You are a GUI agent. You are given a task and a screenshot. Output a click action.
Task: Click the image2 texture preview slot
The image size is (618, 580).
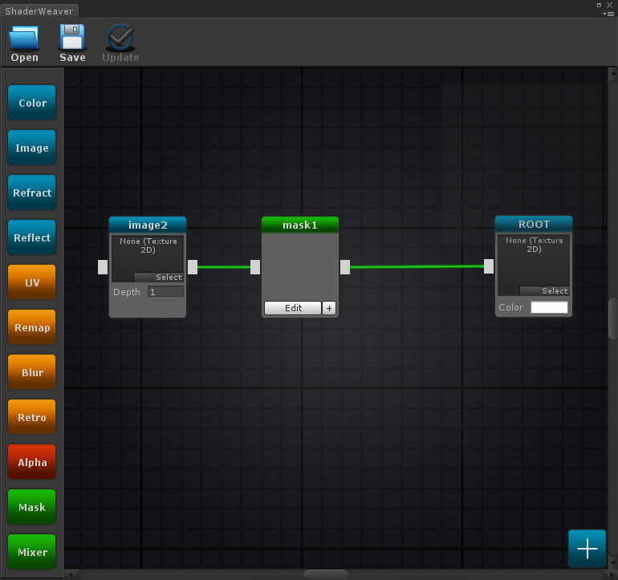pyautogui.click(x=148, y=258)
